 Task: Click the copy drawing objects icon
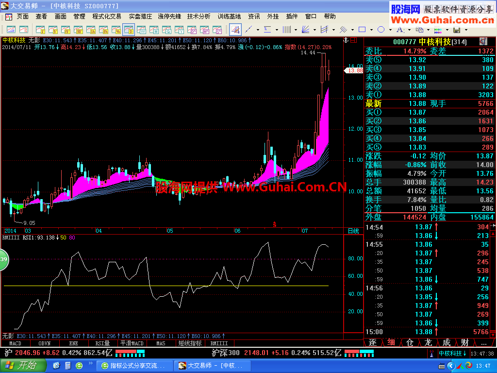[419, 30]
